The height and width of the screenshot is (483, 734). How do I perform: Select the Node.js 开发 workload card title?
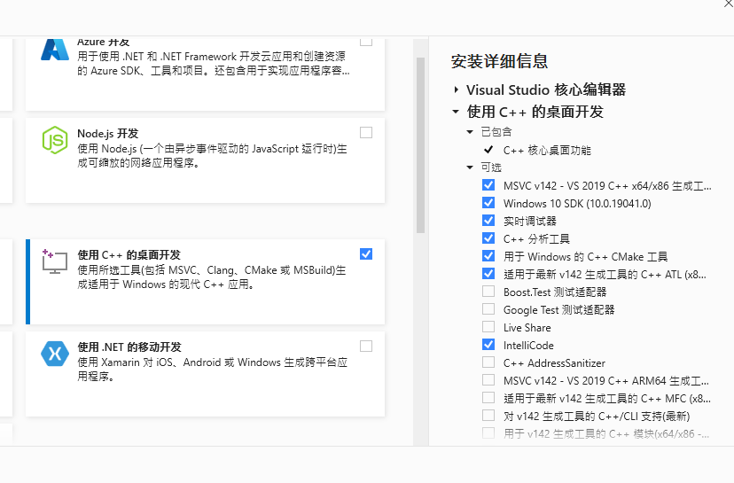(107, 134)
